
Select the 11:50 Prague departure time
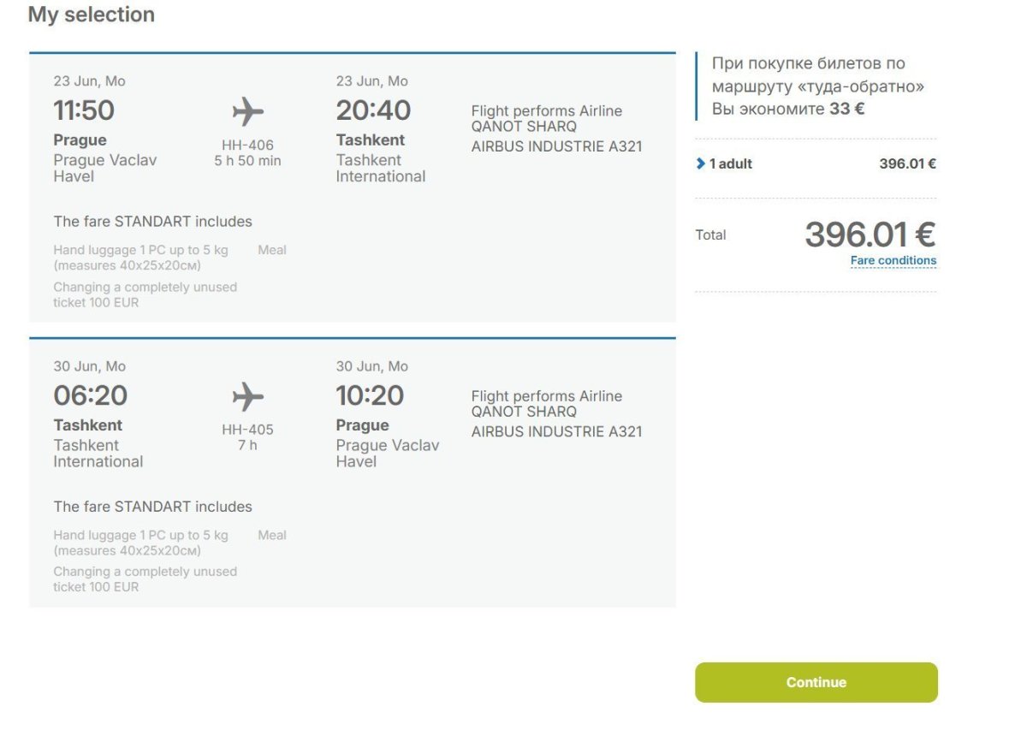click(x=84, y=110)
